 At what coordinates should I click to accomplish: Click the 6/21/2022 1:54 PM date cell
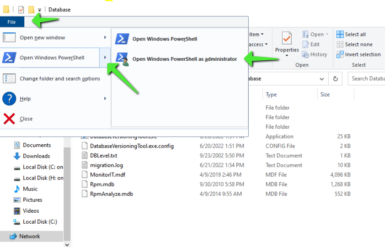[222, 165]
